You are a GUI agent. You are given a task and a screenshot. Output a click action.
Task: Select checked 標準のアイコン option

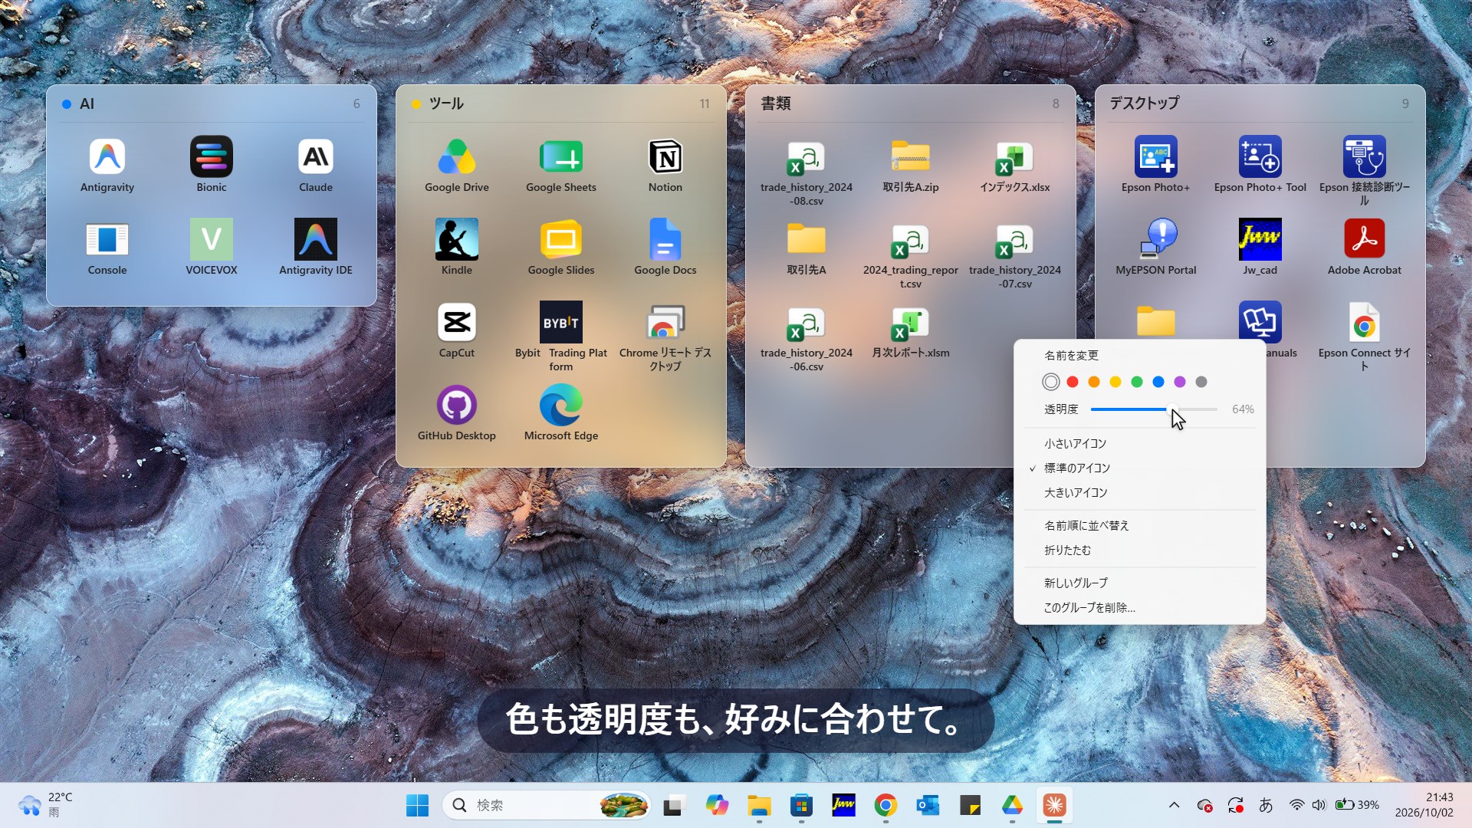click(1140, 468)
